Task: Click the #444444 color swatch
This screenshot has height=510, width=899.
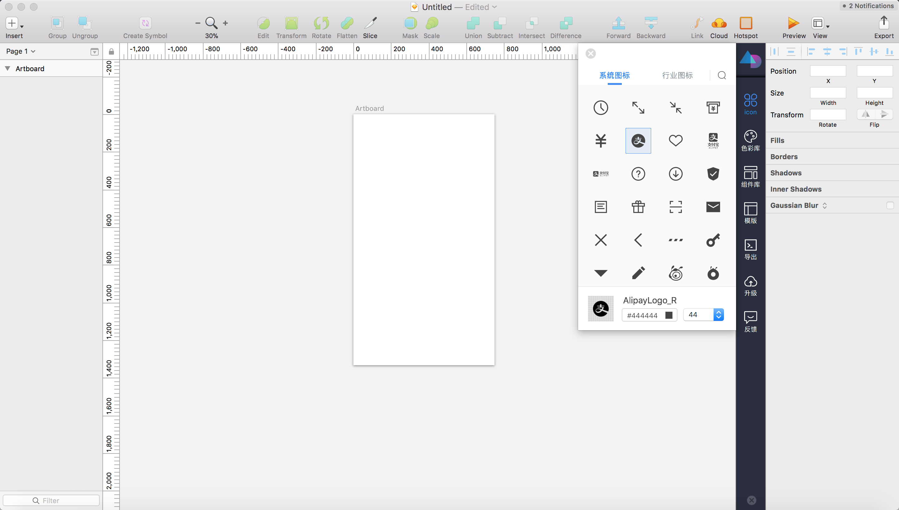Action: (669, 315)
